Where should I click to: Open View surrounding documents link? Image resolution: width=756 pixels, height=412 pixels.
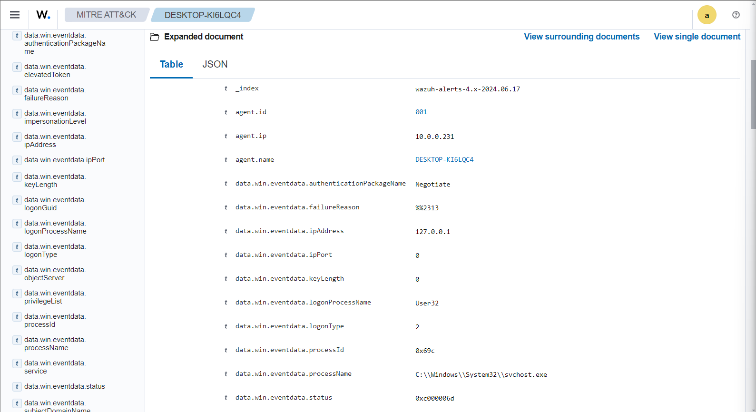(581, 37)
